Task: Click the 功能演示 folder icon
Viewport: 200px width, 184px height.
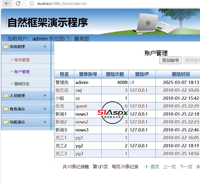Action: tap(6, 122)
